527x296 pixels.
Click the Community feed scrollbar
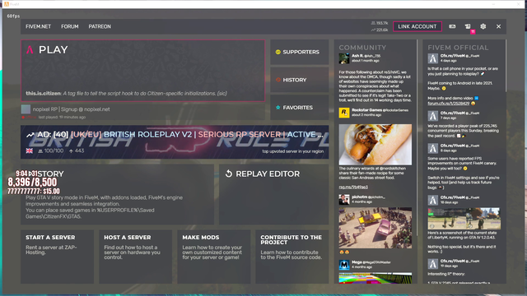(417, 137)
